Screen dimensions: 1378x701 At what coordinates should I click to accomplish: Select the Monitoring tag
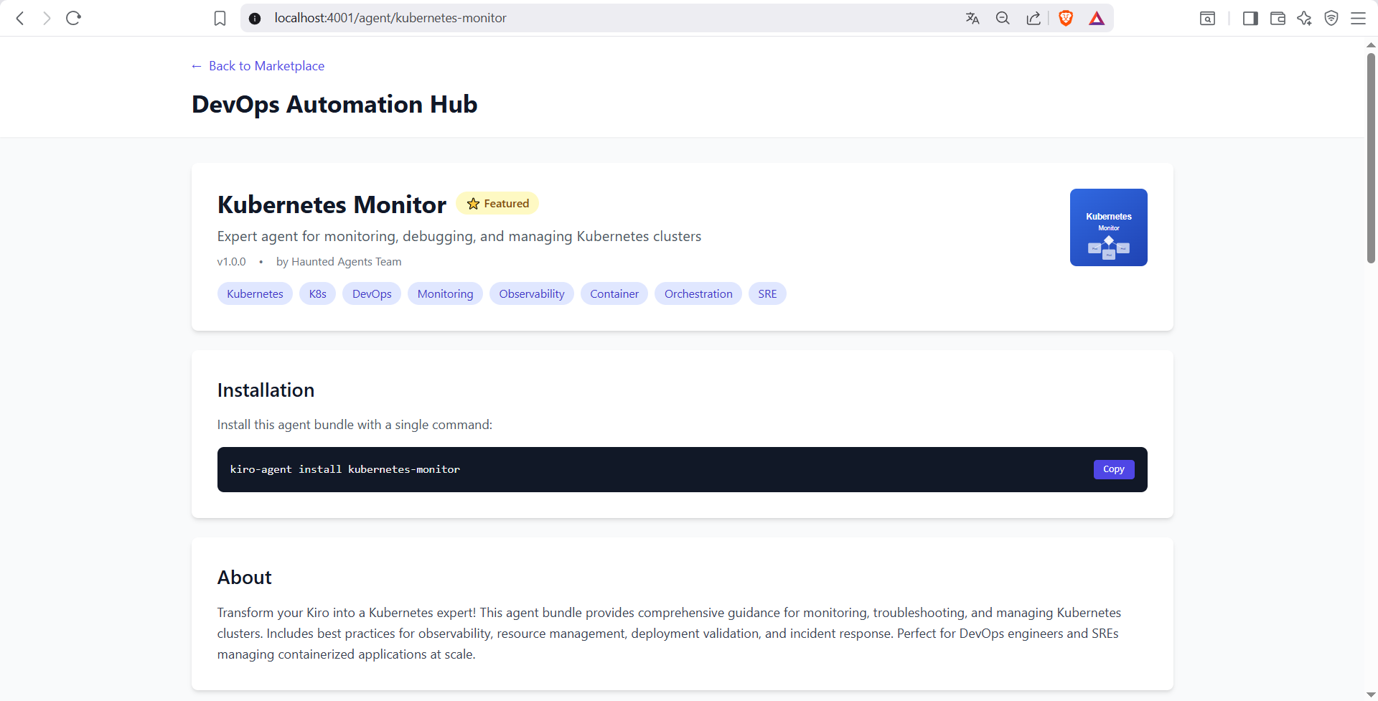[445, 293]
